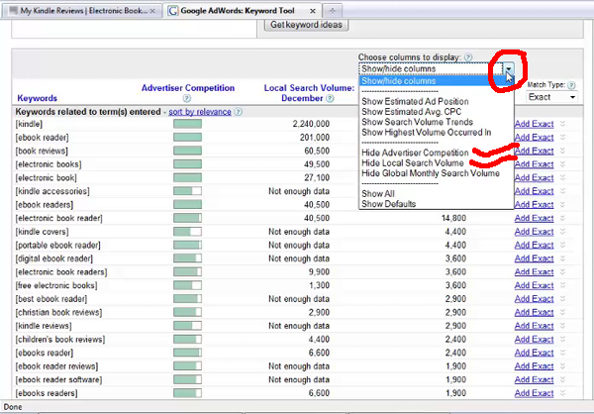This screenshot has width=594, height=414.
Task: Click help icon next to Local Search Volume December
Action: (x=331, y=99)
